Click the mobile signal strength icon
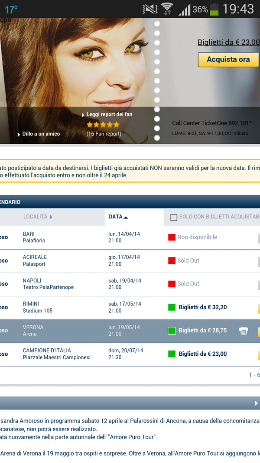The height and width of the screenshot is (463, 260). point(185,10)
